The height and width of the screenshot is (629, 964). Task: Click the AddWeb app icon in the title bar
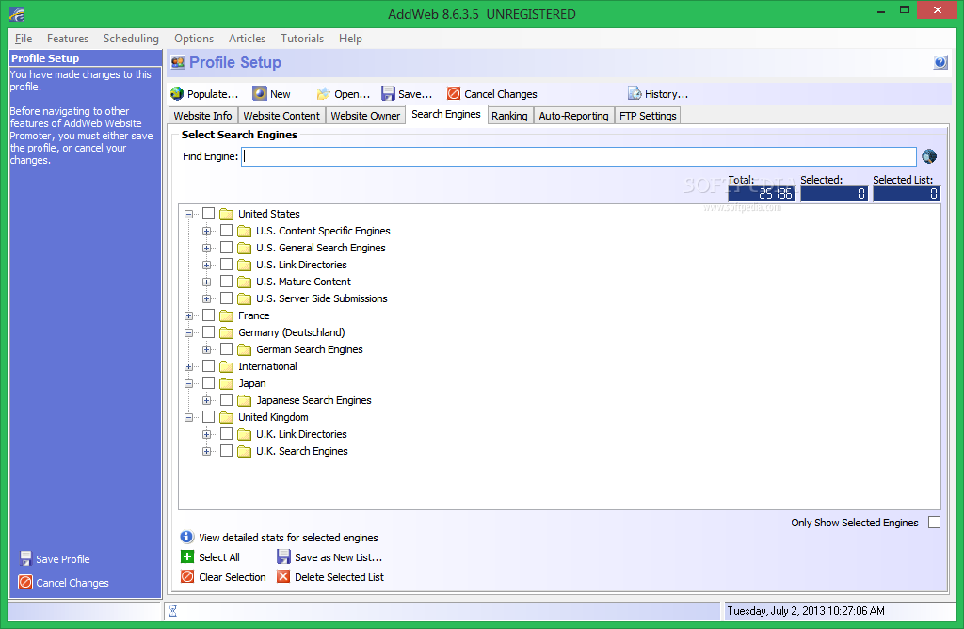(x=17, y=13)
